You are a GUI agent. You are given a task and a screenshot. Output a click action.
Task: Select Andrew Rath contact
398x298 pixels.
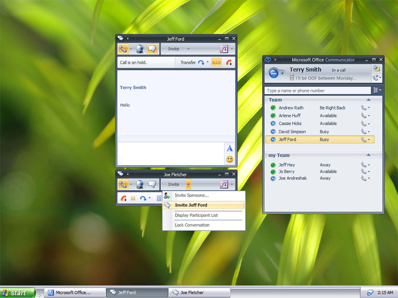click(320, 108)
